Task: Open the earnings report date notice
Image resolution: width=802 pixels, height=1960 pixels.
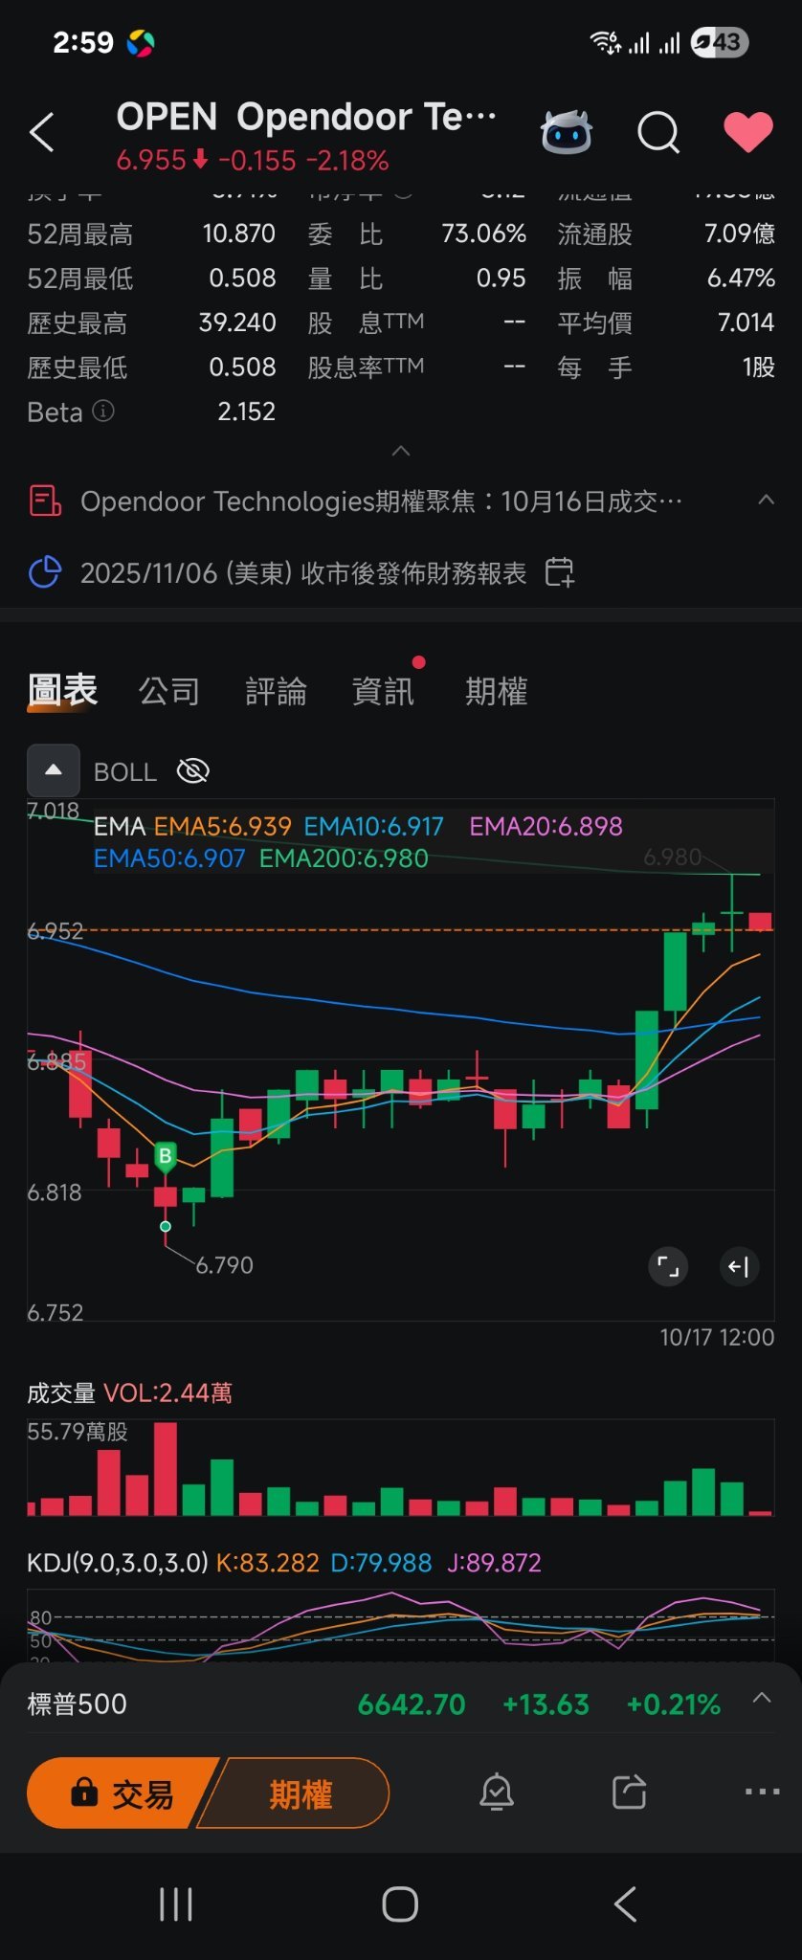Action: tap(303, 572)
